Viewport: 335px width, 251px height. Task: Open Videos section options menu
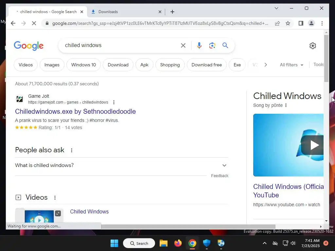click(x=55, y=198)
